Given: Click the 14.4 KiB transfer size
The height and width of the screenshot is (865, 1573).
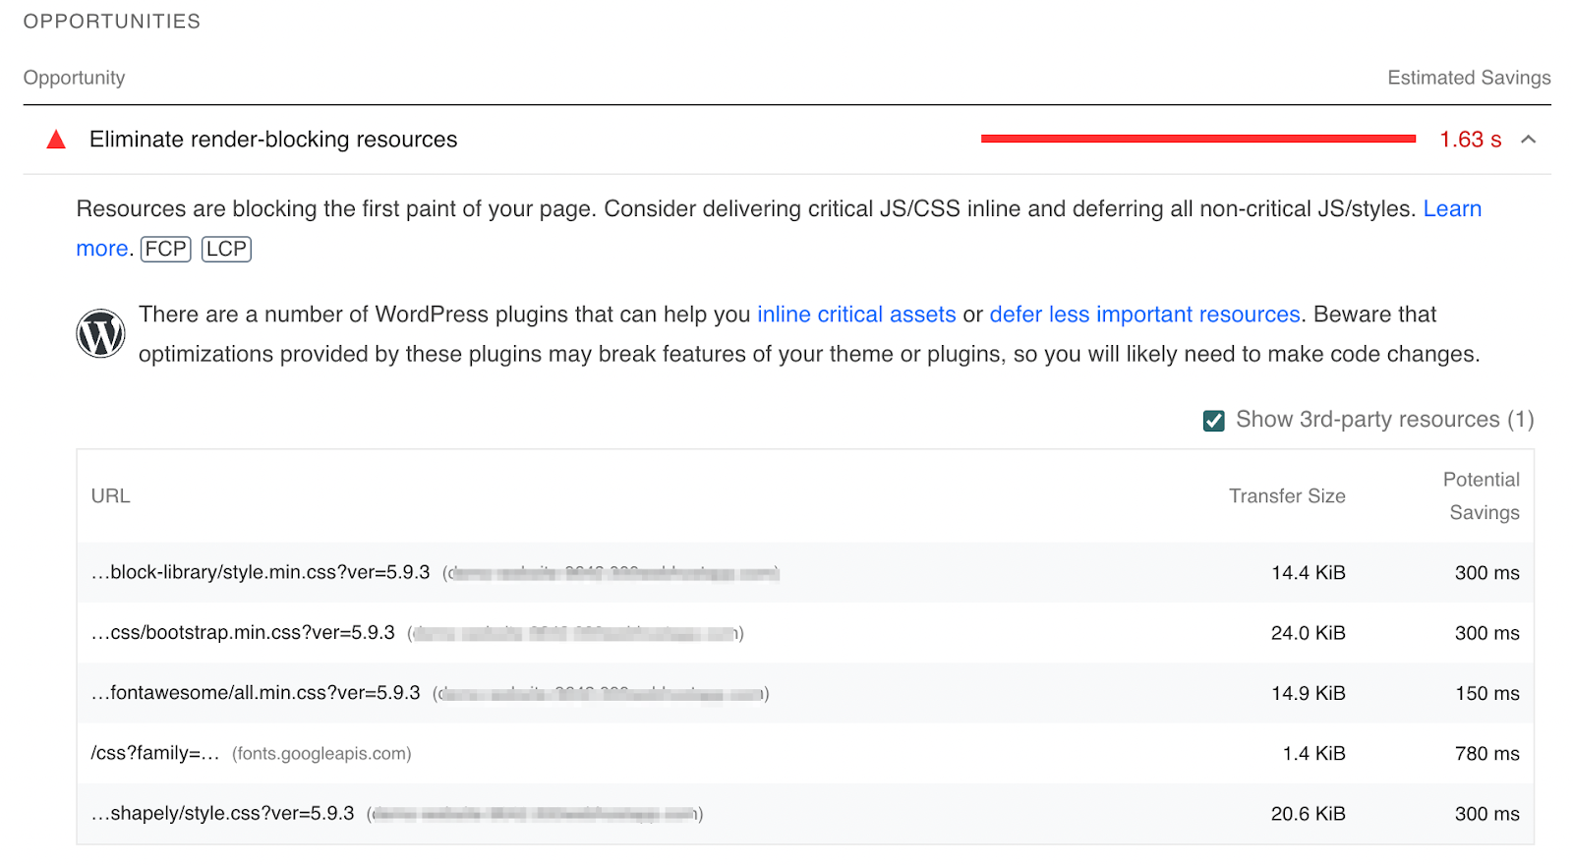Looking at the screenshot, I should (1308, 573).
